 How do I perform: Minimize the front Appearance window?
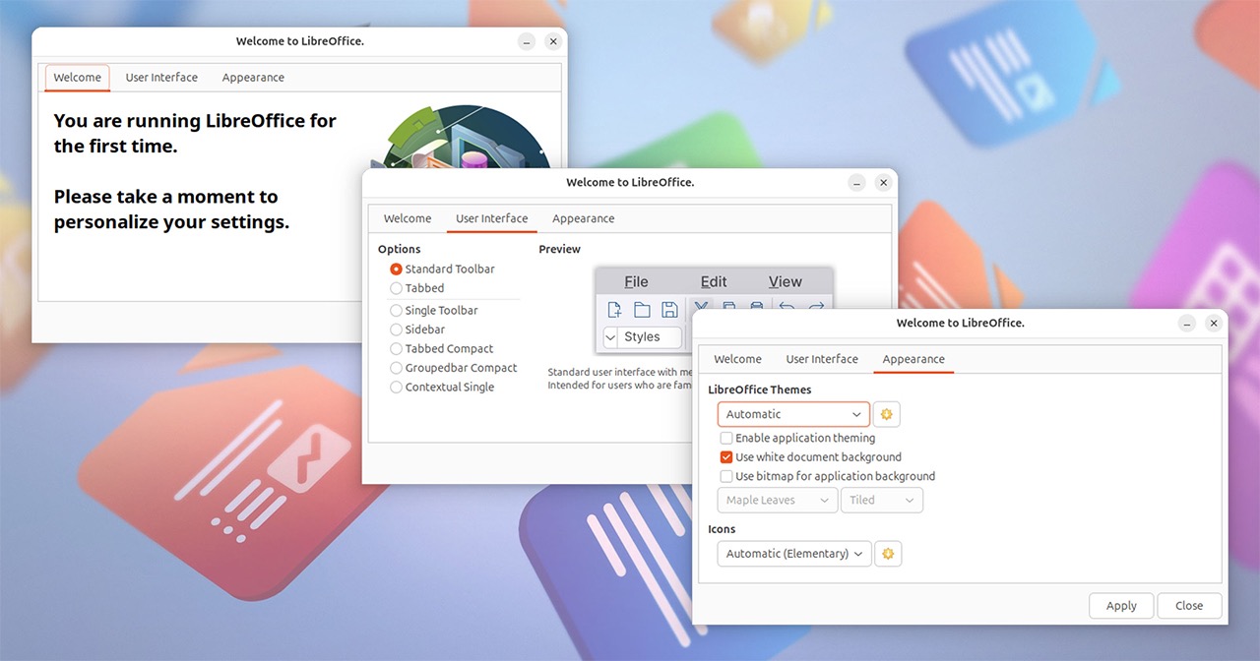coord(1187,323)
